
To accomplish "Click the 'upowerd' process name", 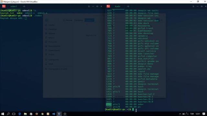I will point(143,36).
